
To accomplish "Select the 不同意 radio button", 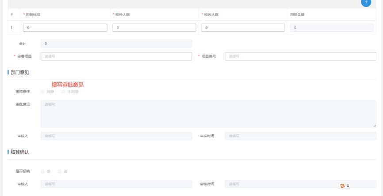I will coord(63,92).
